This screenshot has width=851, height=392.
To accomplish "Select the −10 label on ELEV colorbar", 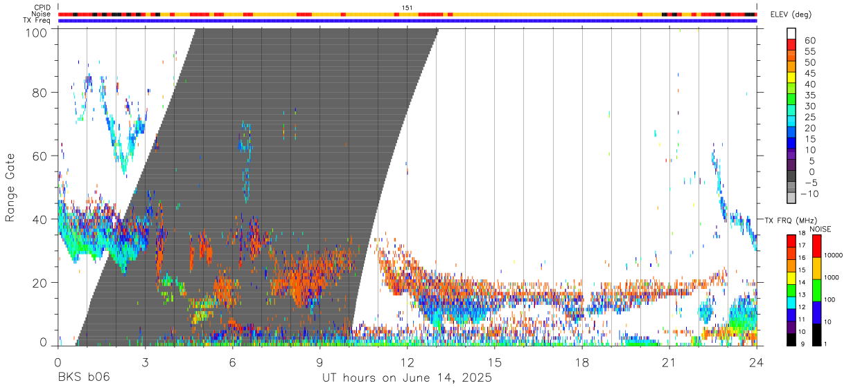I will click(x=809, y=194).
